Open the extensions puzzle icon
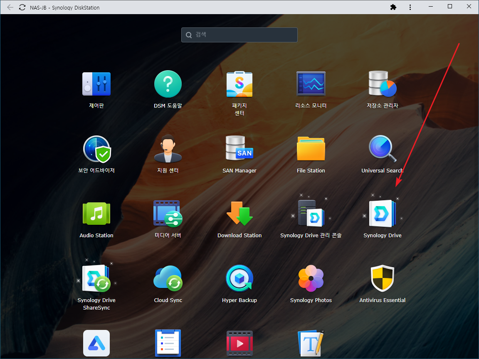This screenshot has width=479, height=359. point(393,7)
